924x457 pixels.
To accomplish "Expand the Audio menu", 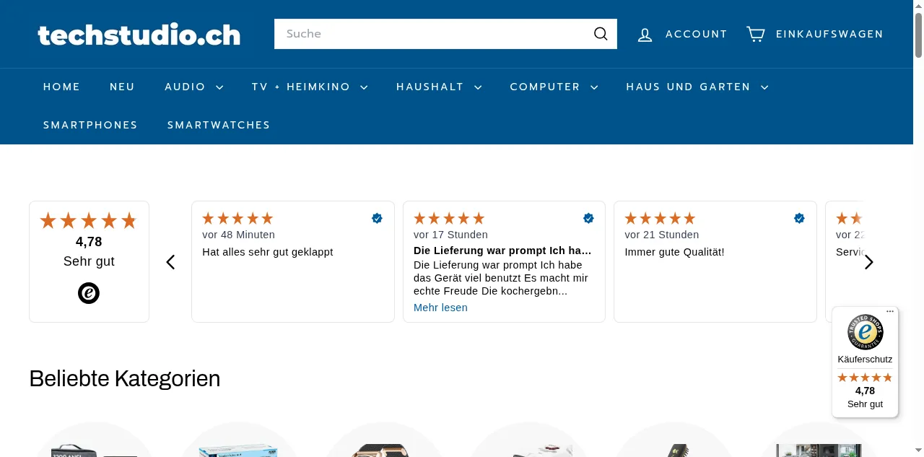I will pyautogui.click(x=193, y=87).
